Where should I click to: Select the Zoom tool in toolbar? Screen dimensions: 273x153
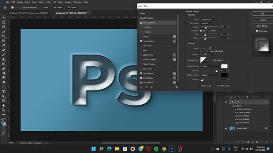click(x=3, y=110)
